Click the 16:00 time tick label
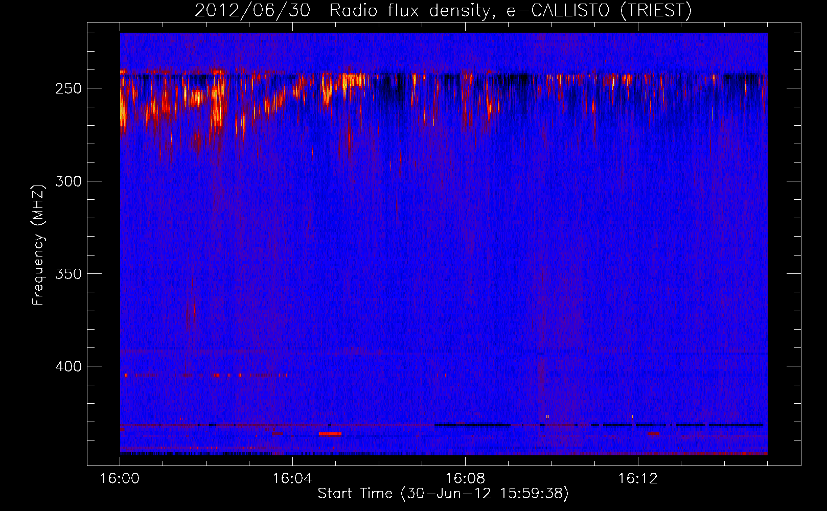Viewport: 827px width, 511px height. point(120,478)
